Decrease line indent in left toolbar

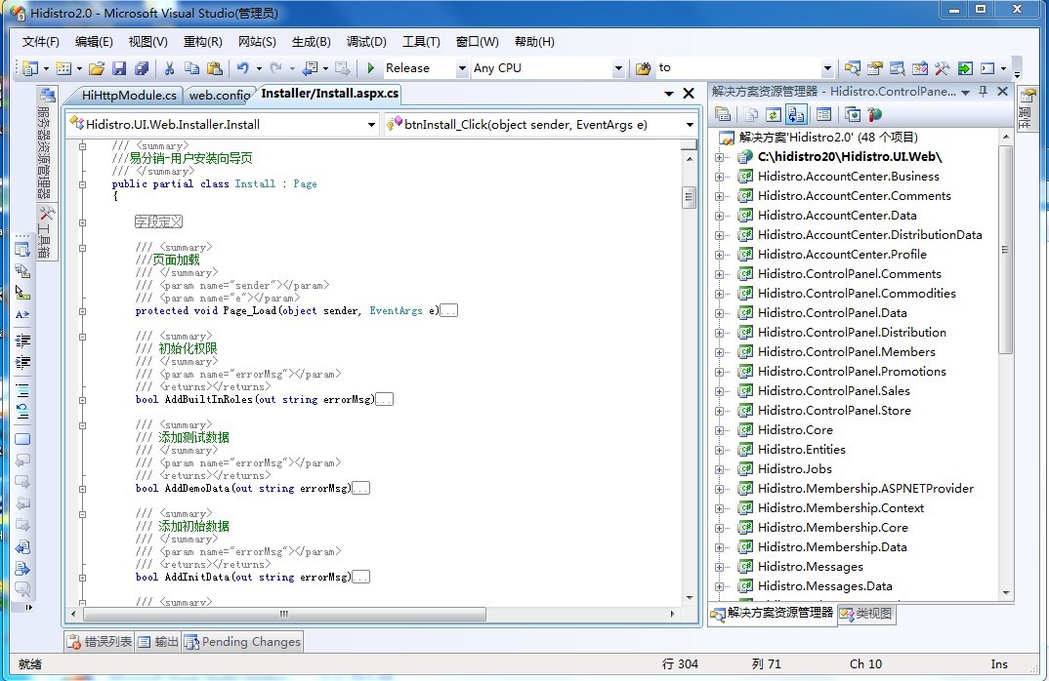22,340
